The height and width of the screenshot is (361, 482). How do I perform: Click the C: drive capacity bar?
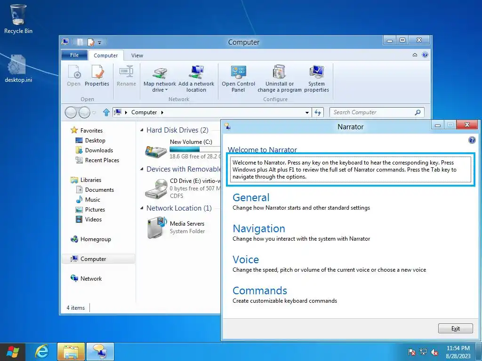[x=195, y=149]
